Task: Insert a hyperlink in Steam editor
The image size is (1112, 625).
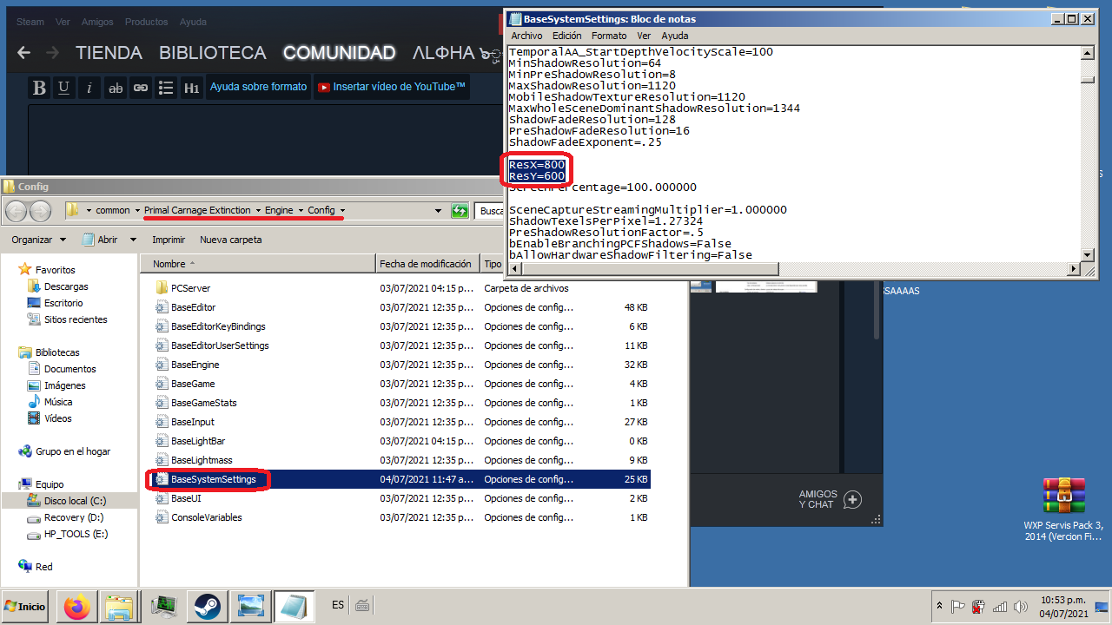Action: click(x=140, y=88)
